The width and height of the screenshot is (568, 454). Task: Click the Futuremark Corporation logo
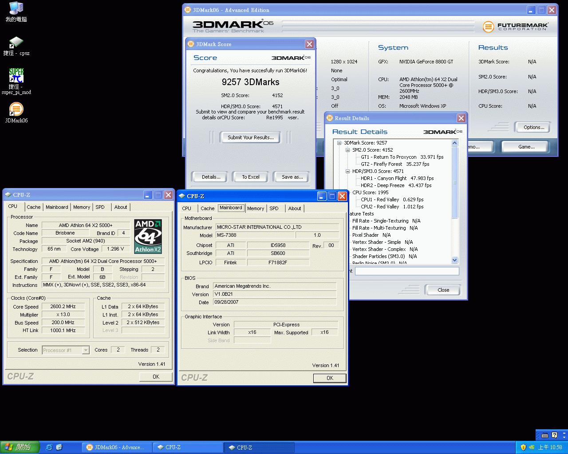click(x=516, y=27)
